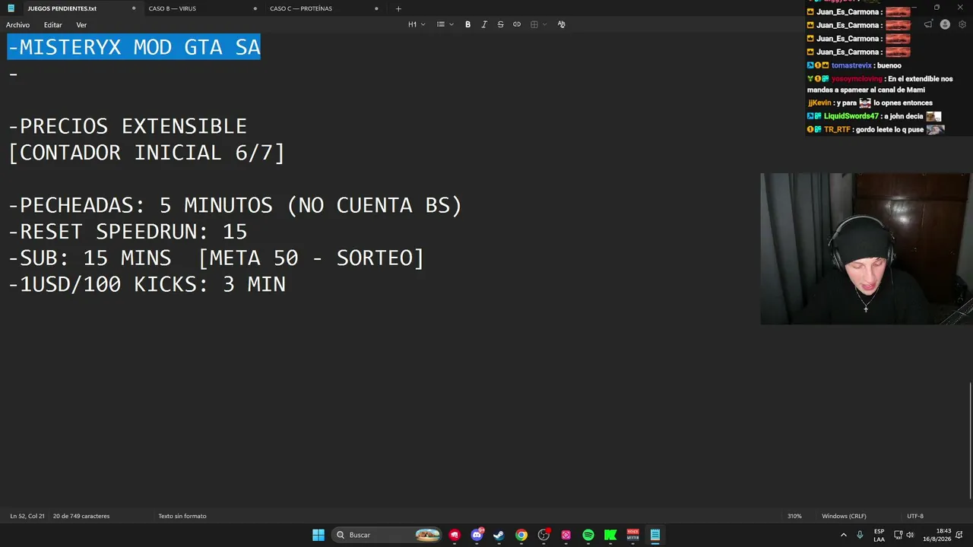Screen dimensions: 973x547
Task: Open the ESP LAA keyboard language switcher
Action: [879, 535]
